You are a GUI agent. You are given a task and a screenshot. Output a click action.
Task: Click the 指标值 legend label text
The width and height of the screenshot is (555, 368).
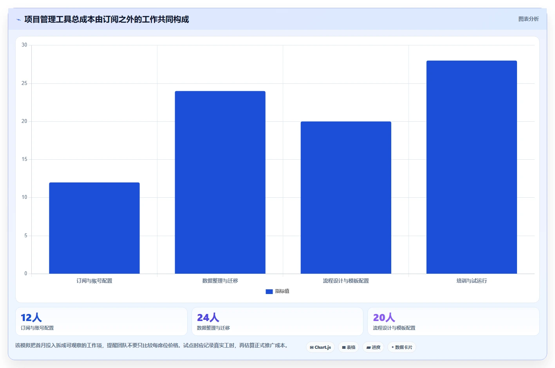[x=282, y=291]
